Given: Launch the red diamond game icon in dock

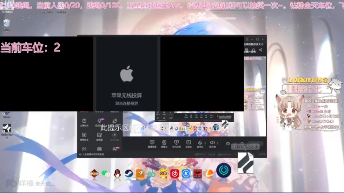Looking at the screenshot, I should click(94, 174).
